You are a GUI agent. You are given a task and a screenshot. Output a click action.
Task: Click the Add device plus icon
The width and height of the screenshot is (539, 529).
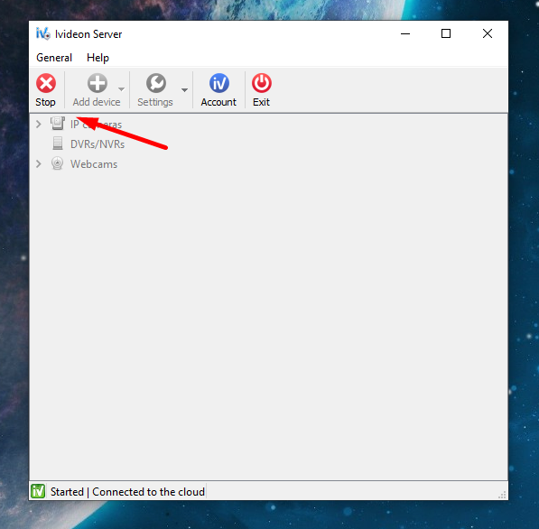97,83
